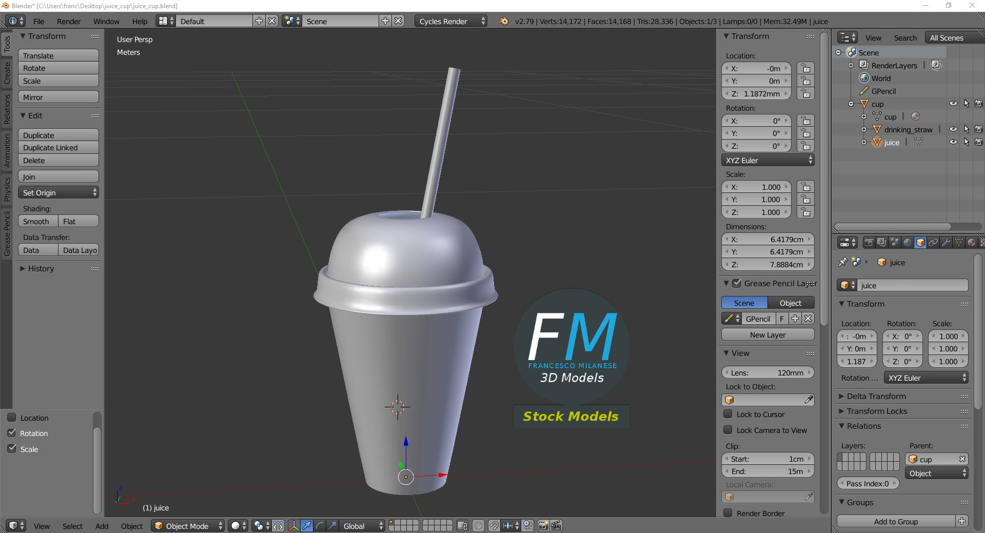985x533 pixels.
Task: Toggle the manipulate center points icon
Action: click(x=278, y=526)
